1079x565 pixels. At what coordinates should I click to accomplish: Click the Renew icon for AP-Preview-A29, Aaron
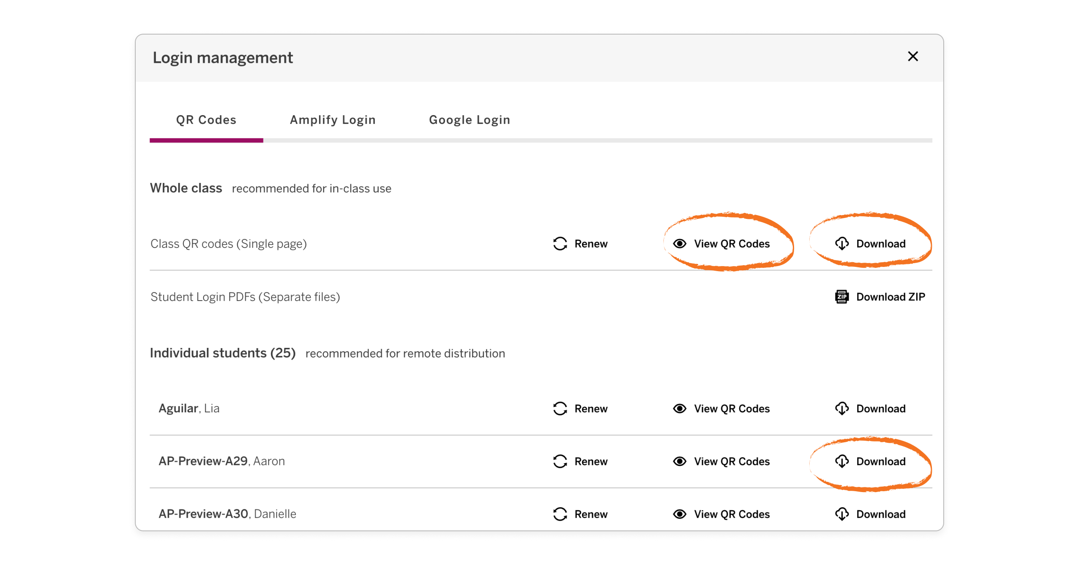tap(560, 461)
